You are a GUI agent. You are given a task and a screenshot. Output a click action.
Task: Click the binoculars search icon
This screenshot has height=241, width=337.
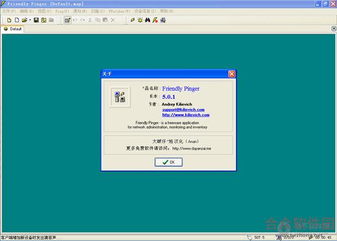147,20
